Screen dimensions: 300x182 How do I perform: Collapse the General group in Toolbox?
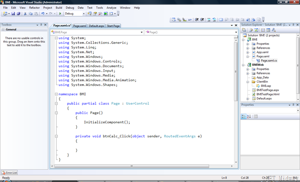tap(3, 29)
